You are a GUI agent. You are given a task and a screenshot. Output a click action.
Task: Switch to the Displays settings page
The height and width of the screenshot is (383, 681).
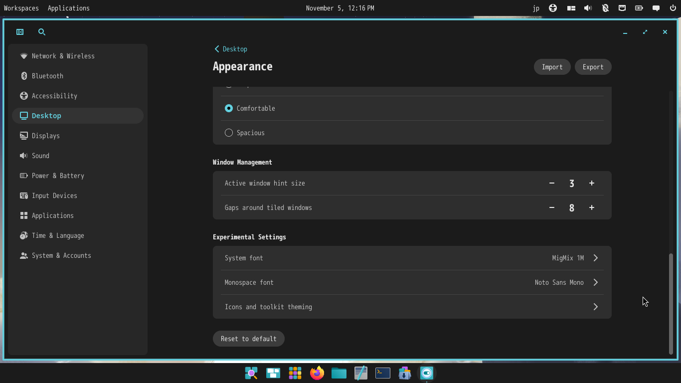[x=78, y=136]
